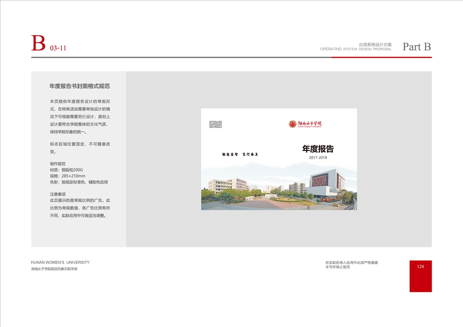Click the 应用系统设计方案 header text
Viewport: 463px width, 327px height.
point(375,44)
